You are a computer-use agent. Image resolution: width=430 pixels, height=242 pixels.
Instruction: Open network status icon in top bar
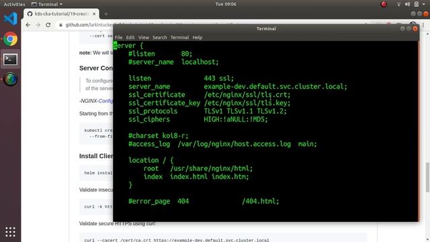(x=398, y=4)
